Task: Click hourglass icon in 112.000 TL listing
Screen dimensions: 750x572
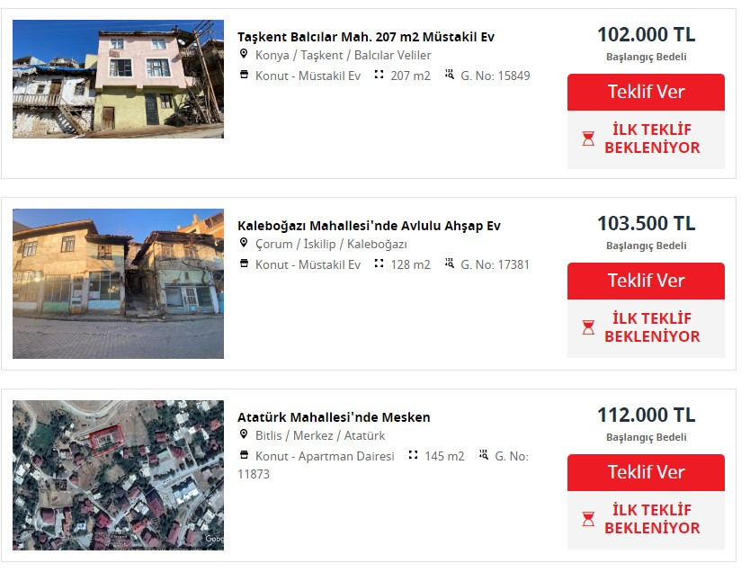Action: tap(588, 519)
